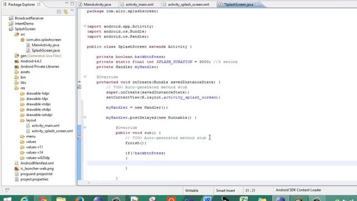Select MainActivity.java in Package Explorer tree
The height and width of the screenshot is (201, 357).
click(x=45, y=45)
